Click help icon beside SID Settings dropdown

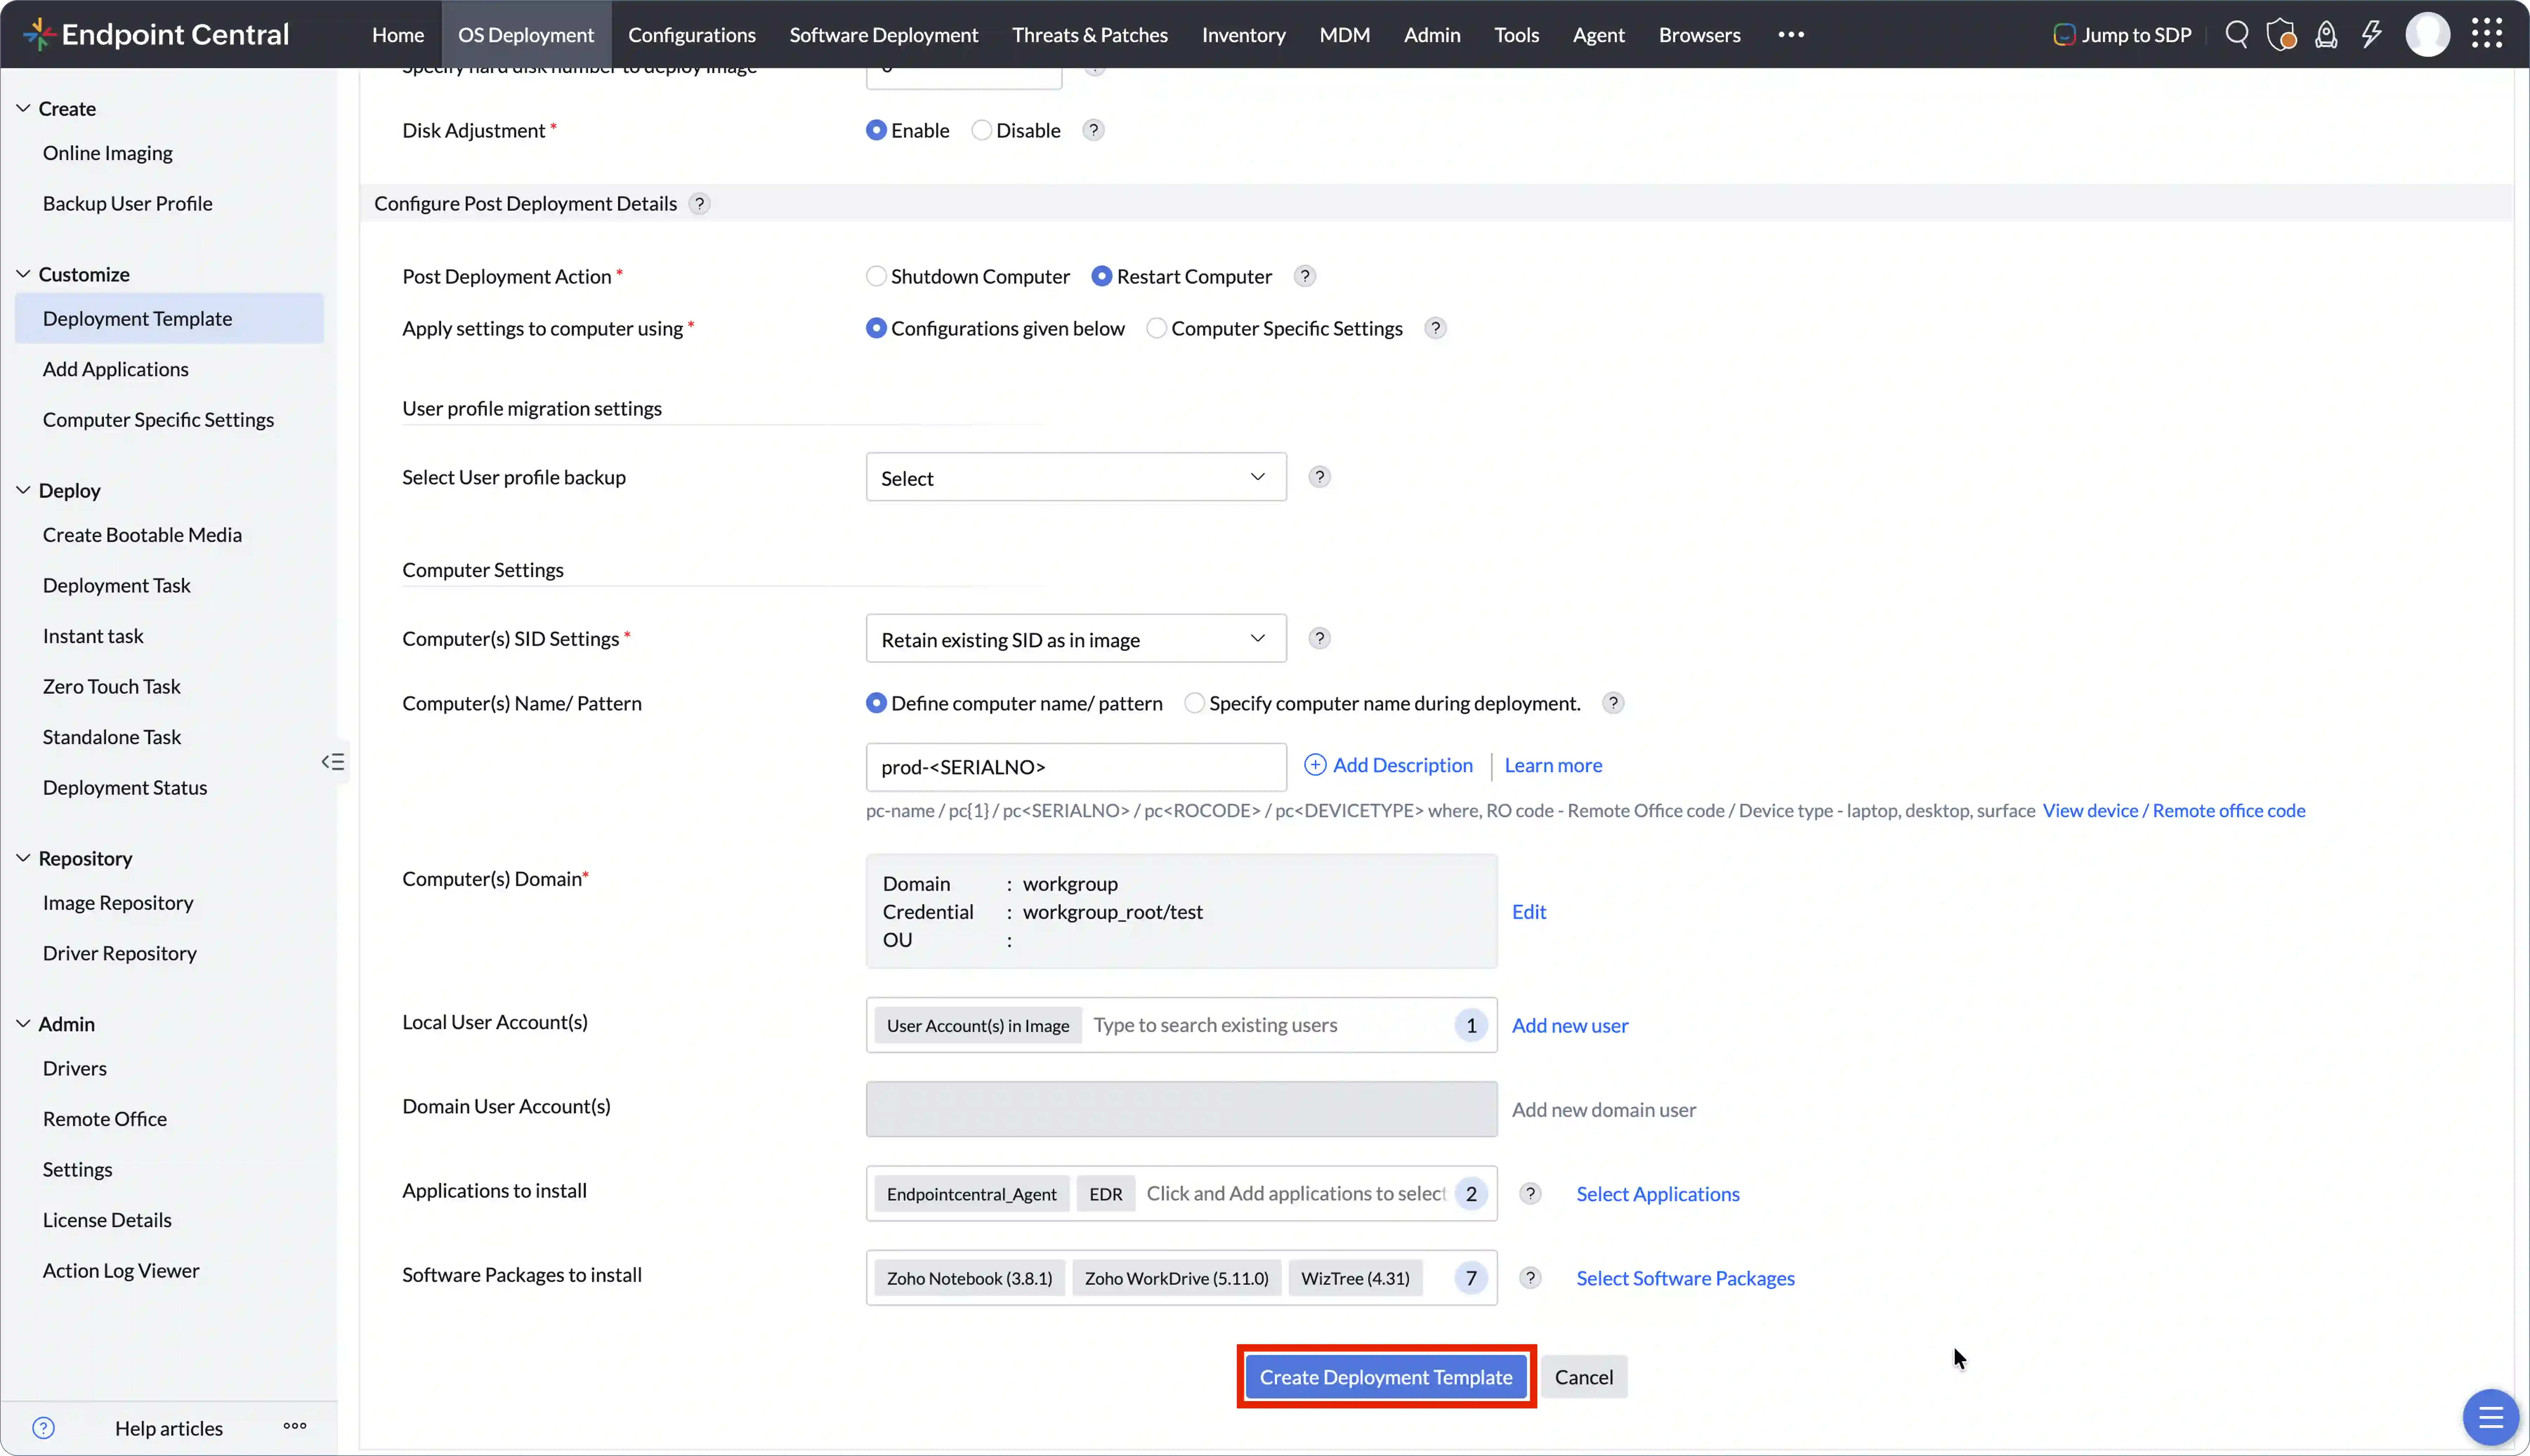[1319, 638]
